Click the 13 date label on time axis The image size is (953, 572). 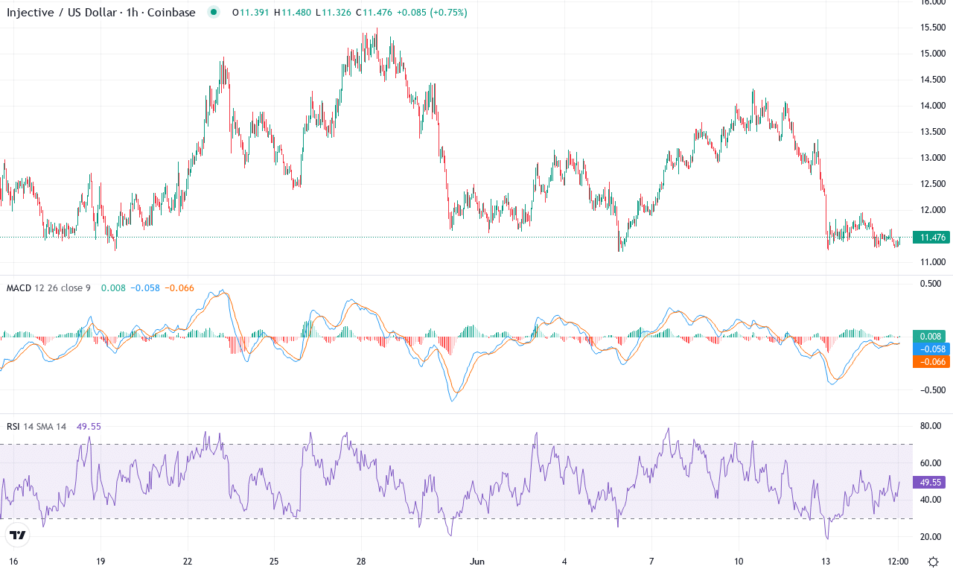point(826,561)
